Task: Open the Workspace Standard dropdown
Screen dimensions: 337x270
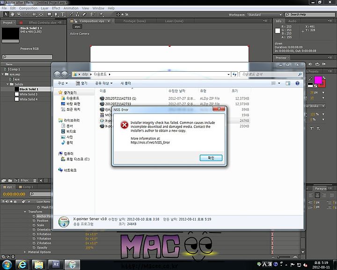Action: tap(265, 15)
